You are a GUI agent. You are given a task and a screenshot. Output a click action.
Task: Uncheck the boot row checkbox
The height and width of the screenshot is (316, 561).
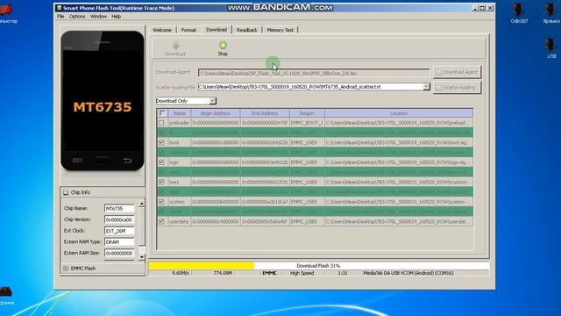(161, 142)
